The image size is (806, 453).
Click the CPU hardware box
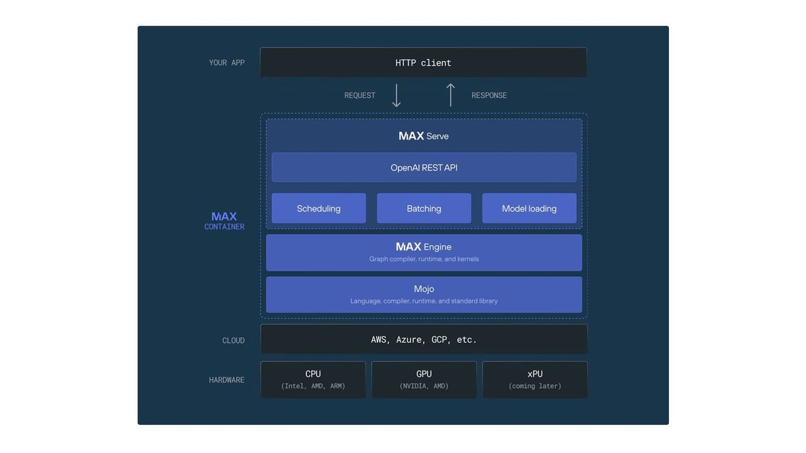pos(313,380)
